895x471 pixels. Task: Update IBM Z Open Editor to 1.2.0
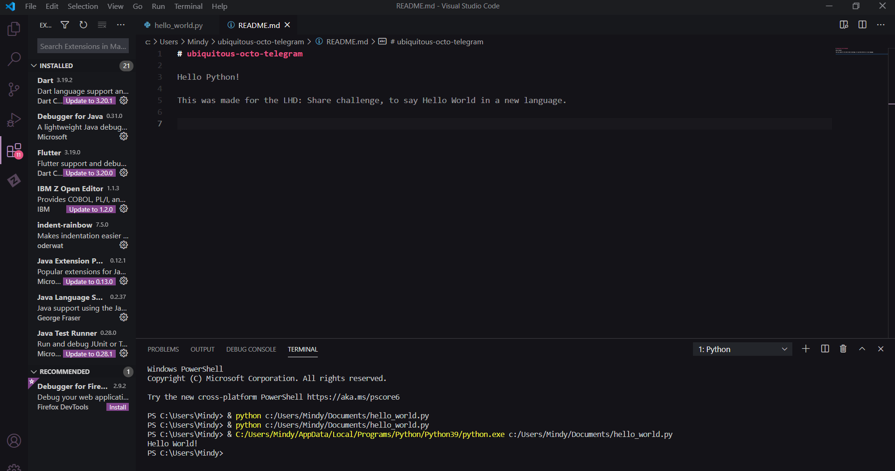(91, 209)
